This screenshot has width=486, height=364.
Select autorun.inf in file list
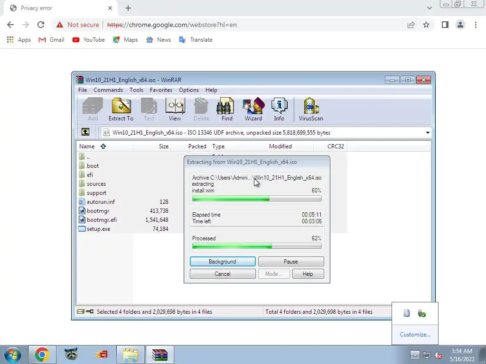(x=101, y=202)
